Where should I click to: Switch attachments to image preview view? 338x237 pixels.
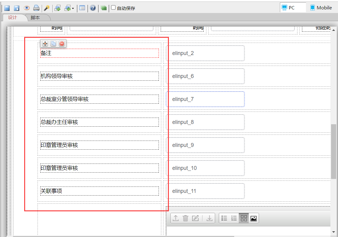coord(254,218)
